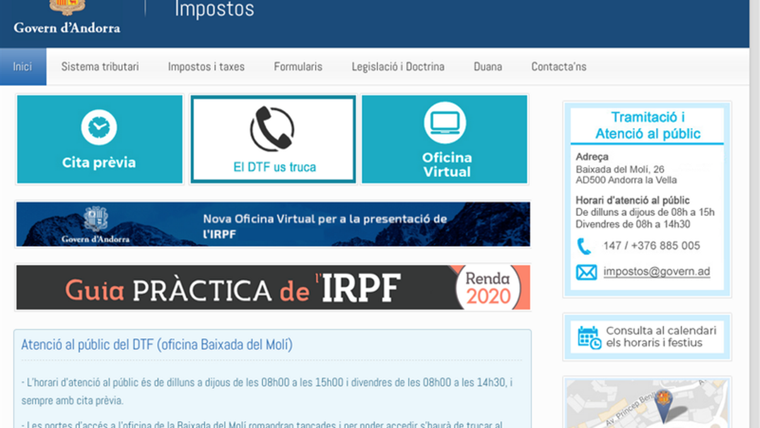Open Legislació i Doctrina menu item
This screenshot has height=428, width=760.
(x=398, y=66)
